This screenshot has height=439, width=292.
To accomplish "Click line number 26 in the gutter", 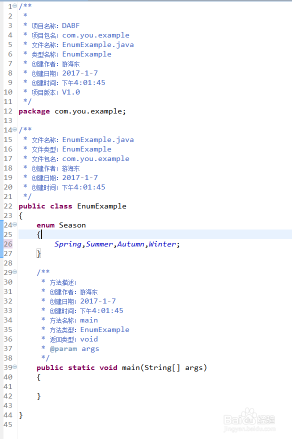I will (8, 244).
